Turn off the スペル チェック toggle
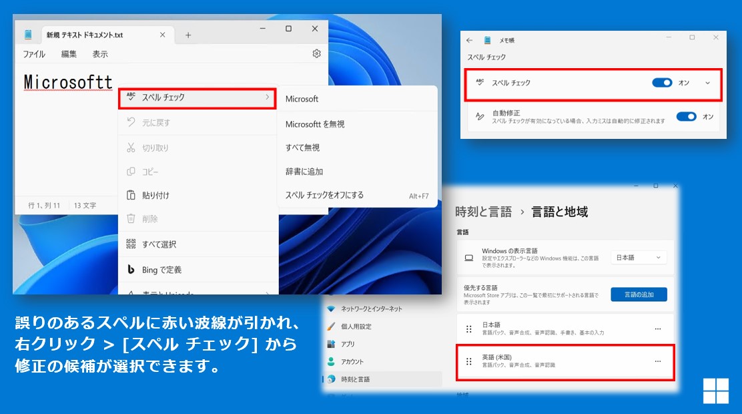The height and width of the screenshot is (414, 742). tap(662, 83)
